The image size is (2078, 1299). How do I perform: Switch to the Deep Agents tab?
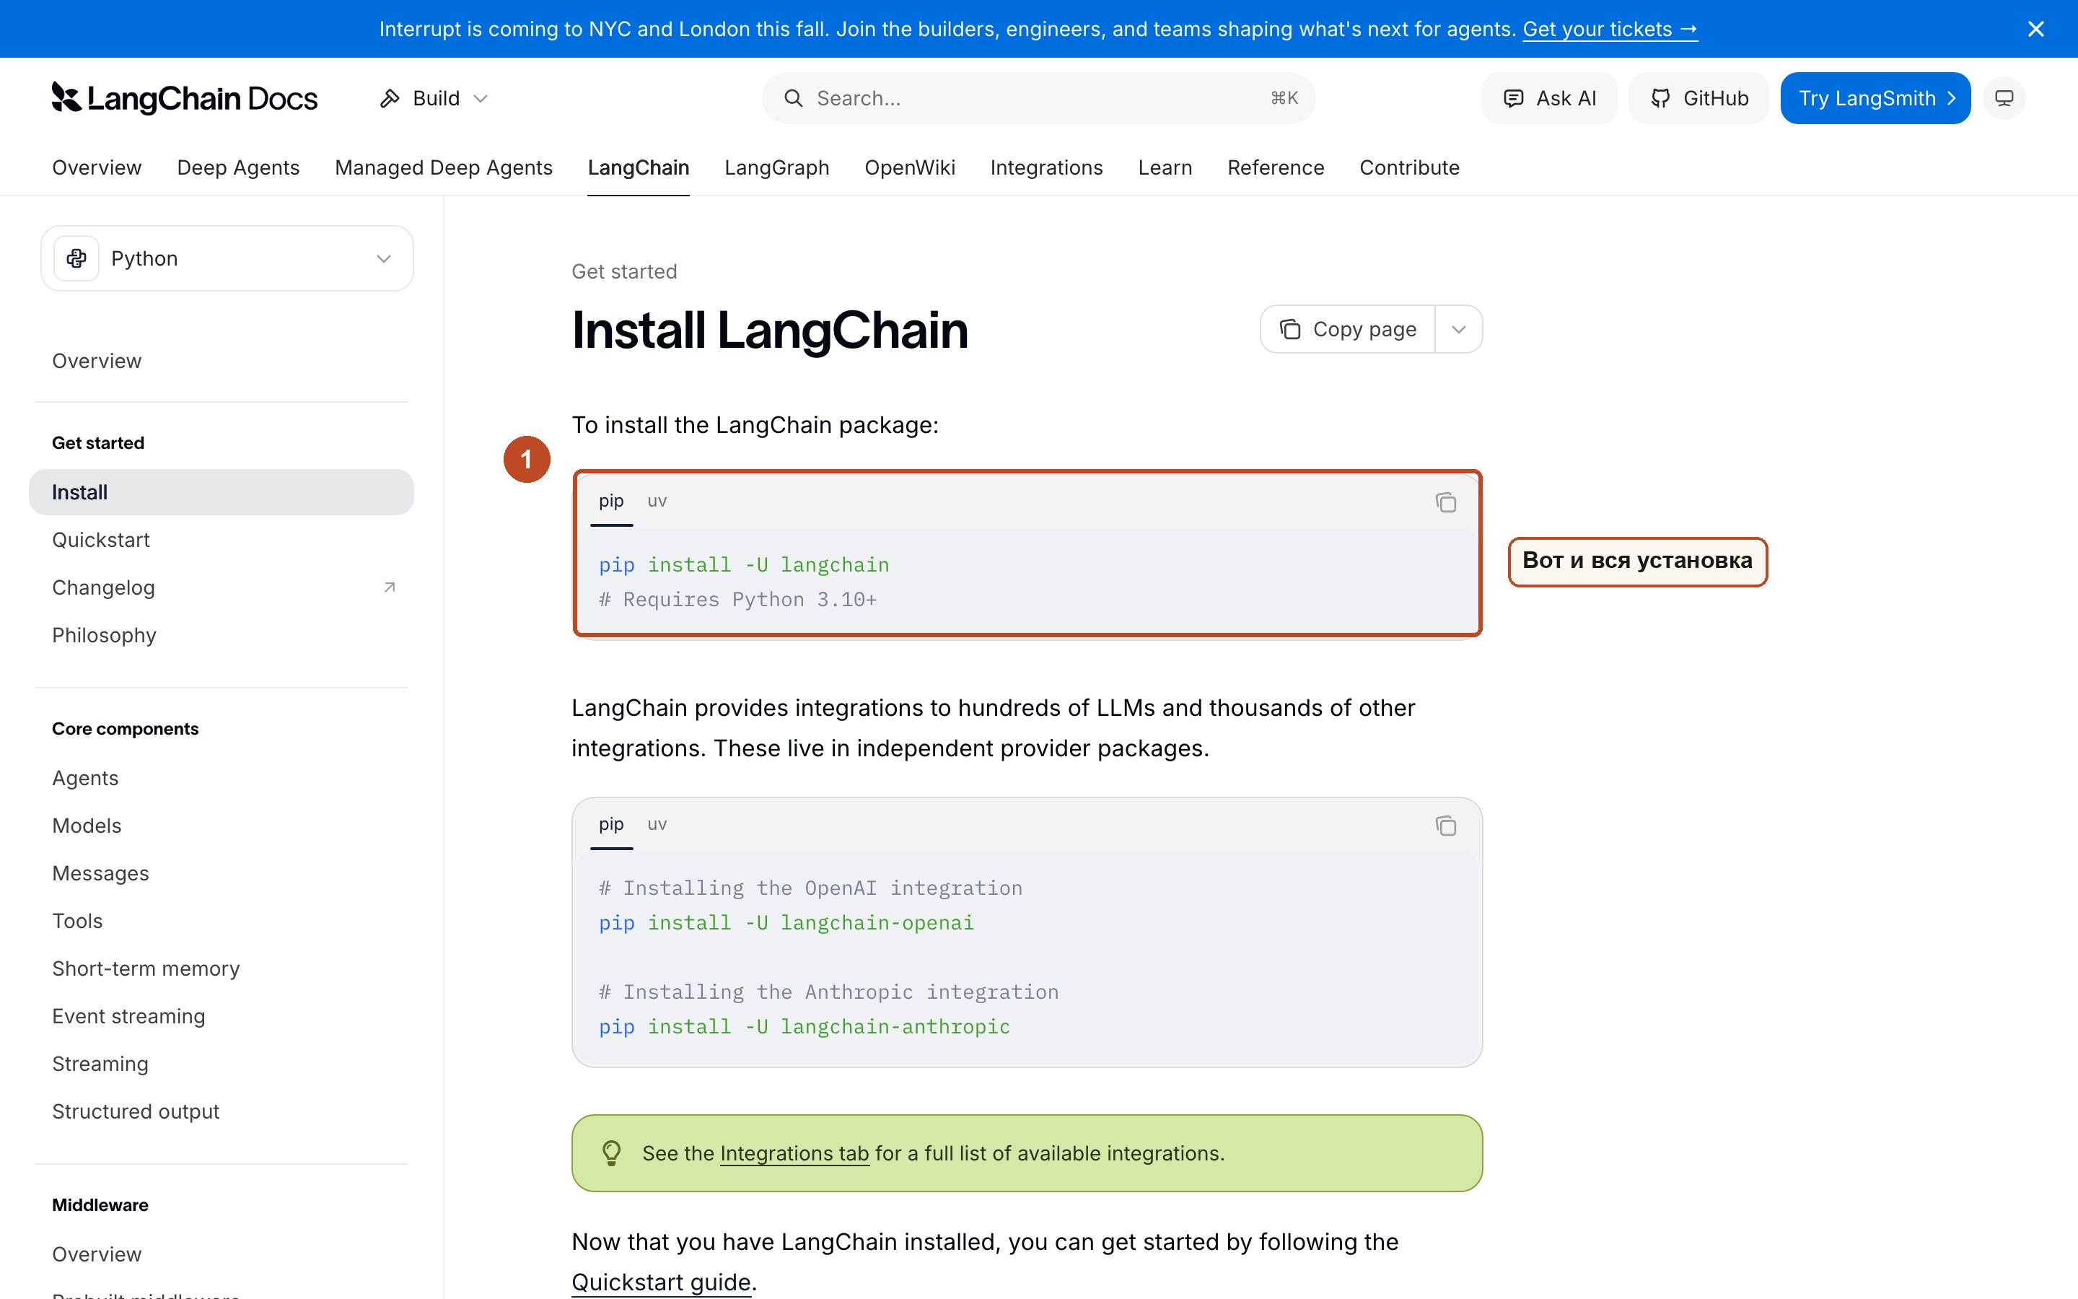click(238, 167)
